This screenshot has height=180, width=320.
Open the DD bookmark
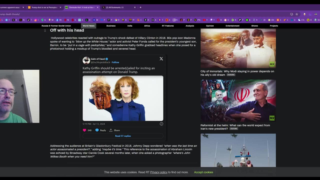click(x=271, y=20)
